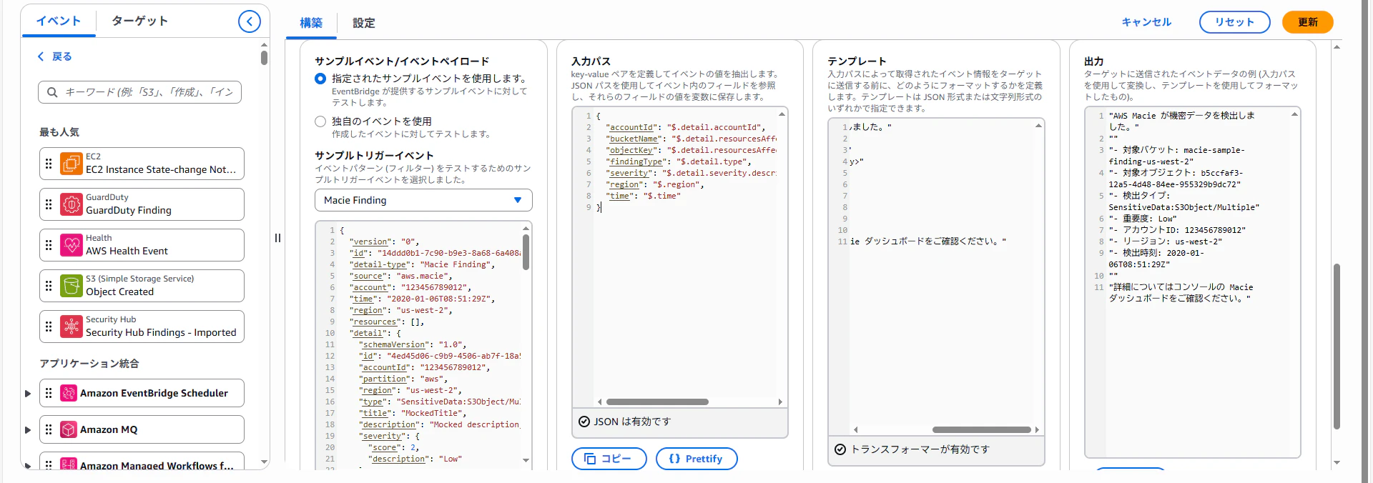Select the S3 Object Created item

point(142,286)
